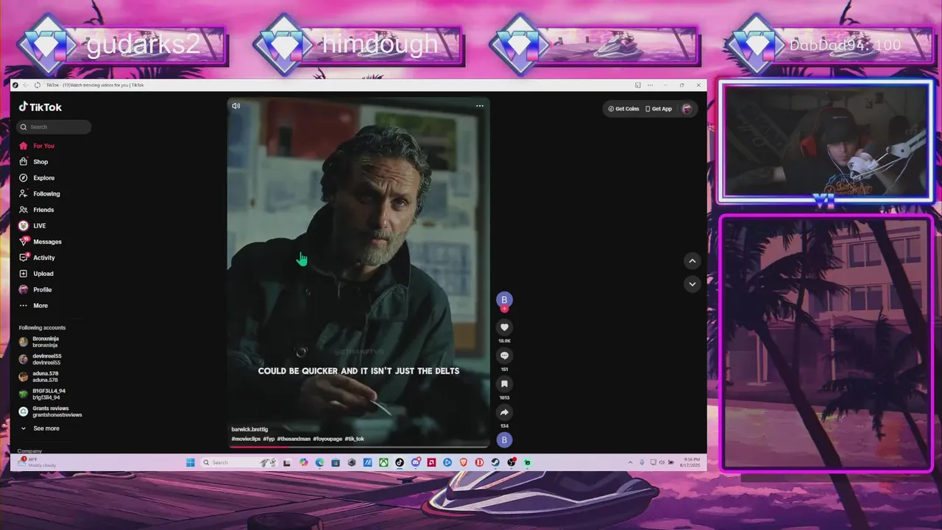The width and height of the screenshot is (942, 530).
Task: Open the More menu in sidebar
Action: click(34, 305)
